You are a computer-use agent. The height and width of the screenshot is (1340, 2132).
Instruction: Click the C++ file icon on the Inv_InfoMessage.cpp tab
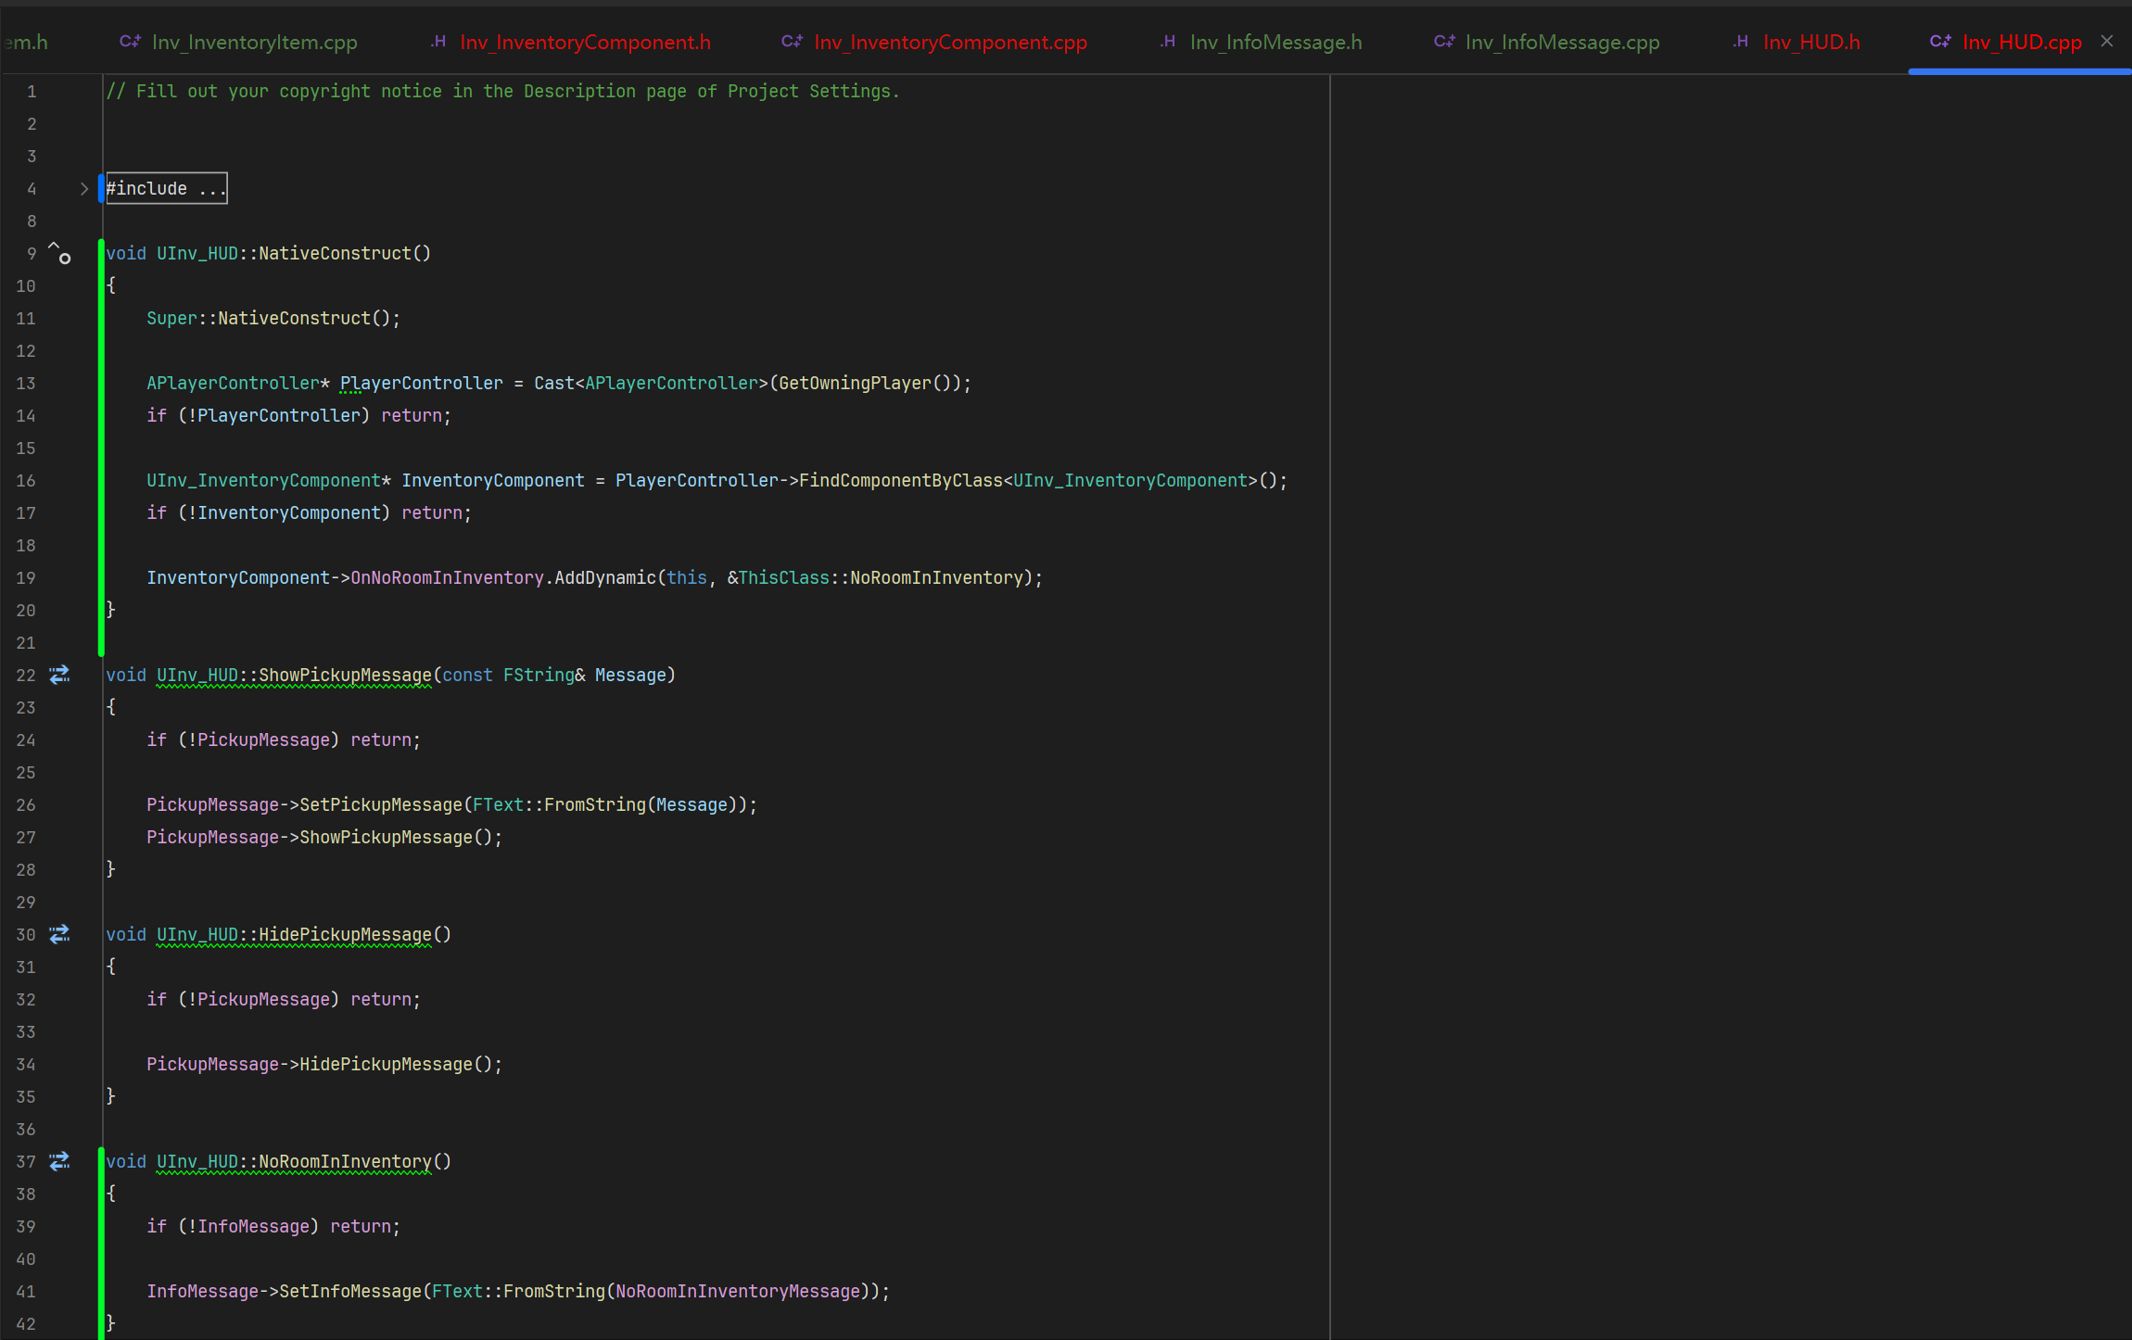coord(1443,42)
